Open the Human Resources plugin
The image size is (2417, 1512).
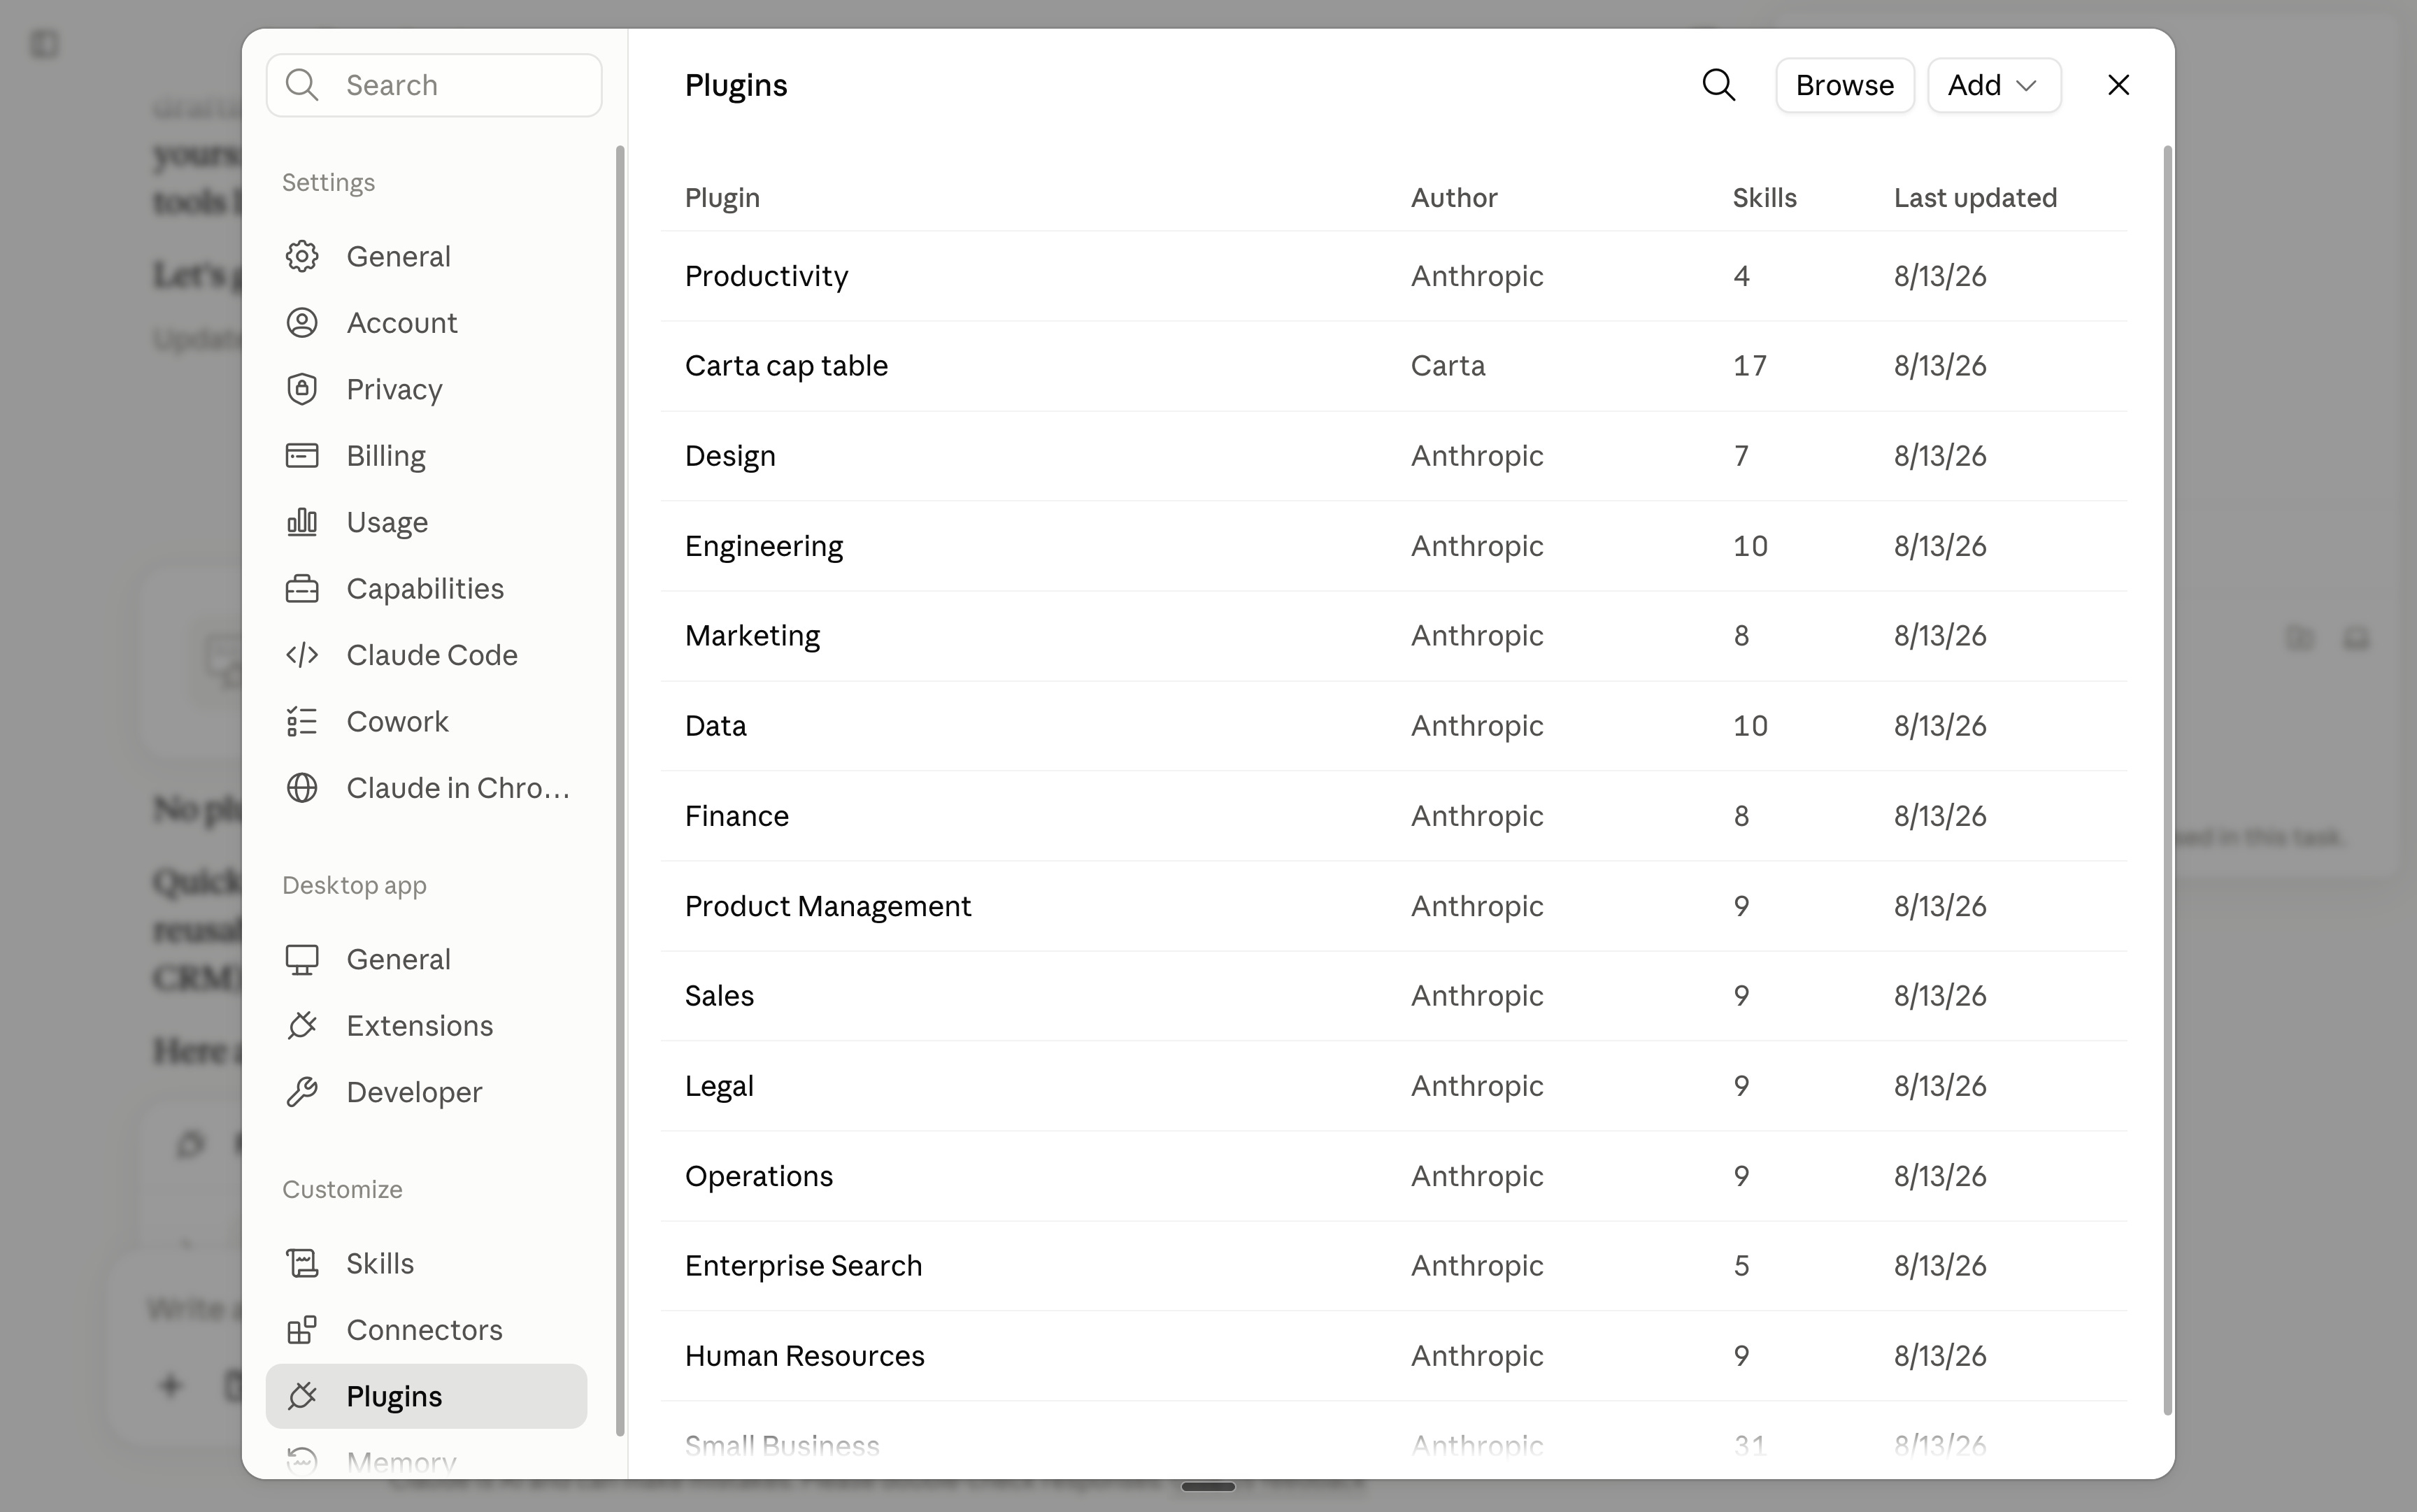[1393, 1356]
